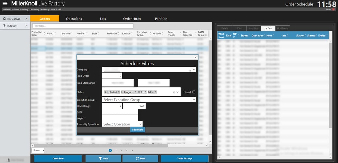Image resolution: width=338 pixels, height=163 pixels.
Task: Click the Preferences gear icon
Action: click(x=4, y=19)
